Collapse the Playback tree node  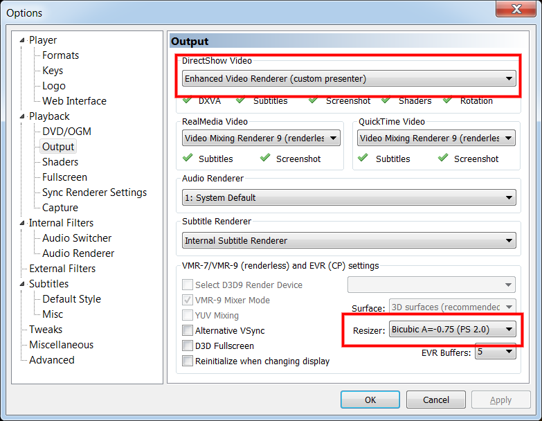coord(23,116)
